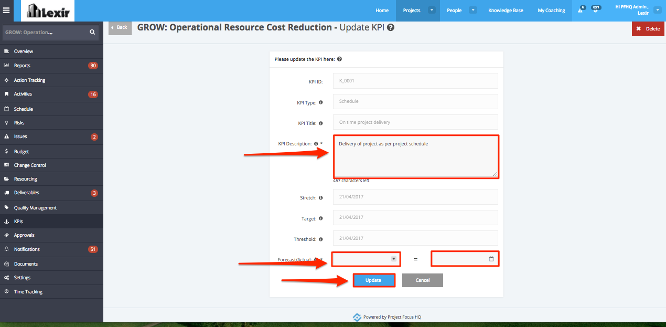This screenshot has height=327, width=666.
Task: Click info icon next to Forecast/Actual
Action: (316, 259)
